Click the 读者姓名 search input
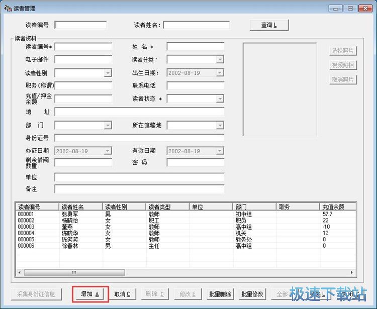This screenshot has width=377, height=309. point(196,25)
